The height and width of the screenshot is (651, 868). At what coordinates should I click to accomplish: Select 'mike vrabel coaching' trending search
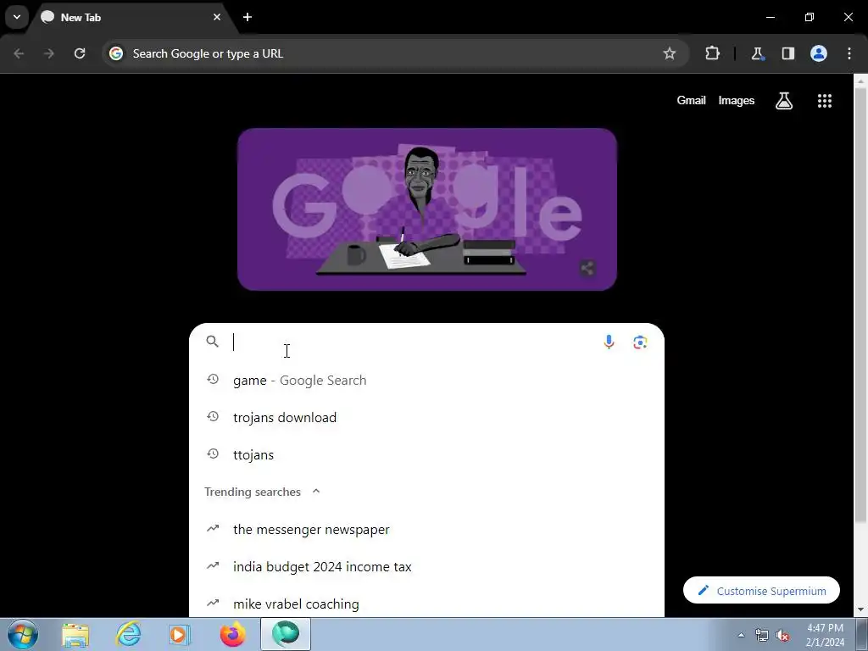426,603
